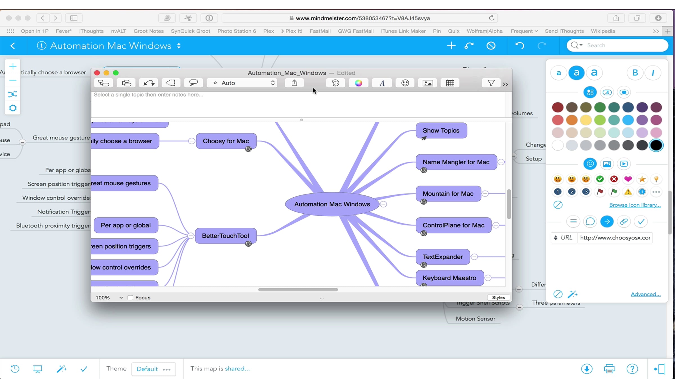Click the MindMeister map layout shuffle icon

(x=13, y=94)
